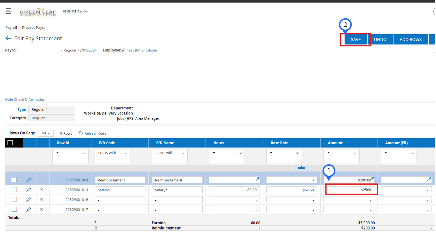Viewport: 436px width, 240px height.
Task: Click the link icon next to Employee
Action: click(124, 50)
